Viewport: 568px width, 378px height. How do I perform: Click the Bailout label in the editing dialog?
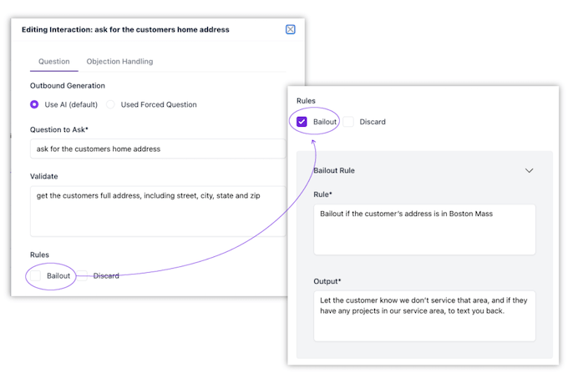tap(58, 275)
